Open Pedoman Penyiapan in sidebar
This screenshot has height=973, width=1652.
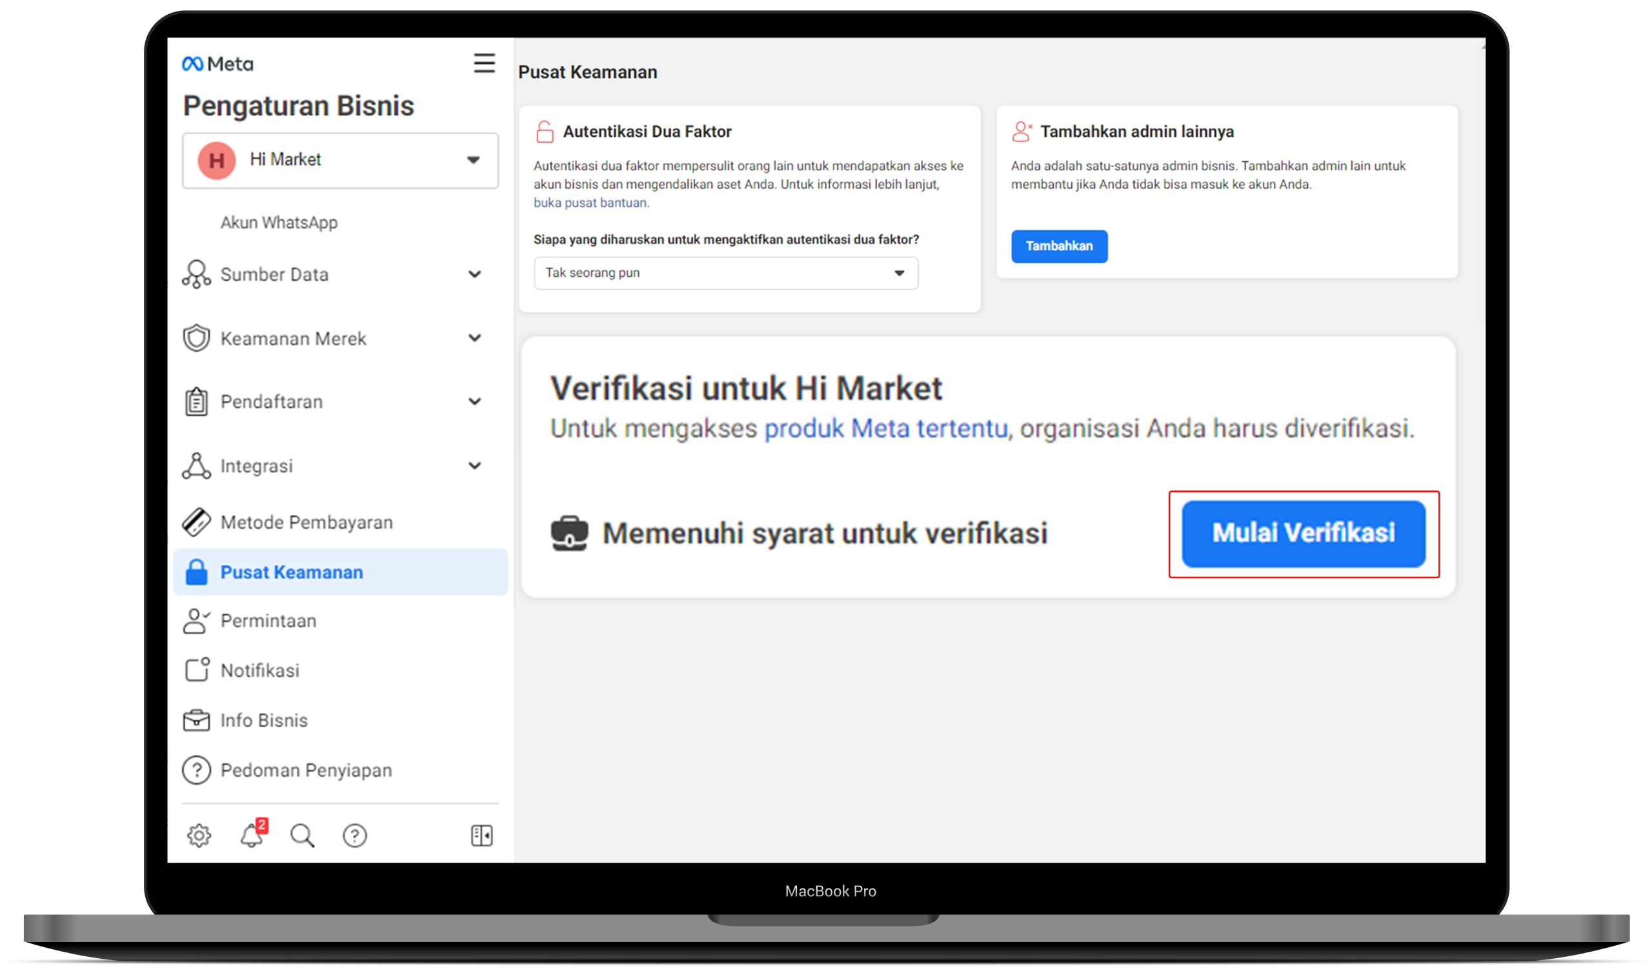pyautogui.click(x=306, y=770)
